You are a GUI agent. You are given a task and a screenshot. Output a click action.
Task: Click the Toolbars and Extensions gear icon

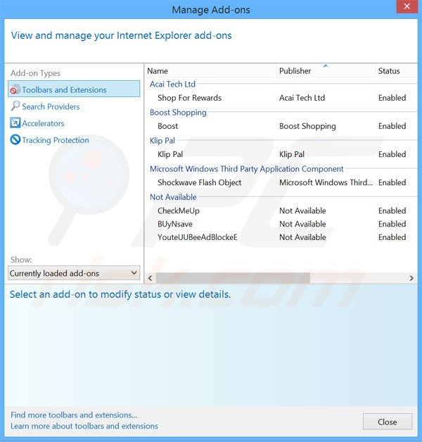click(x=15, y=89)
